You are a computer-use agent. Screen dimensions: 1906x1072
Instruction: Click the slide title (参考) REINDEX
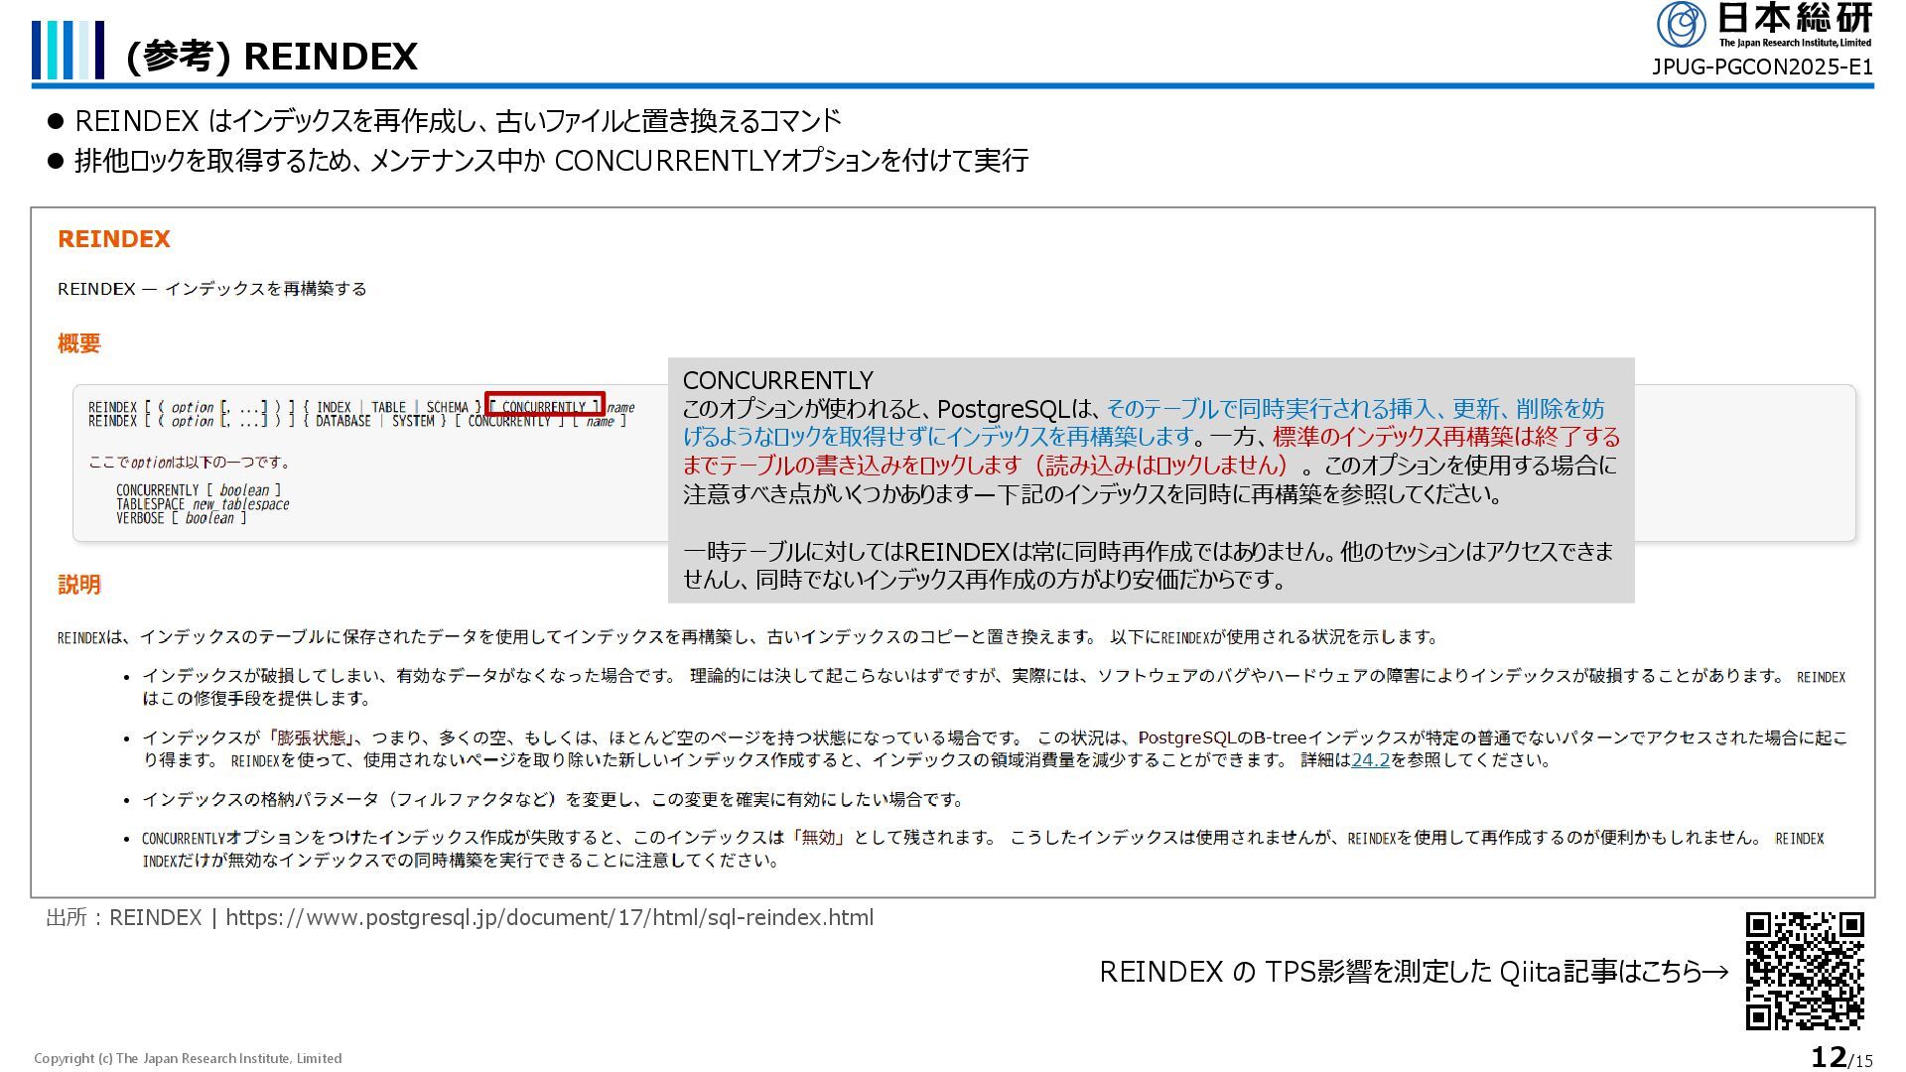click(x=271, y=57)
